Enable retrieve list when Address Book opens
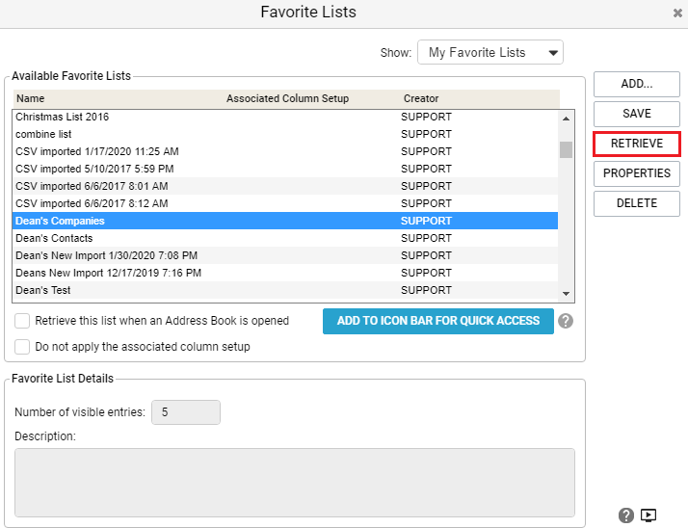The image size is (688, 528). pyautogui.click(x=22, y=321)
